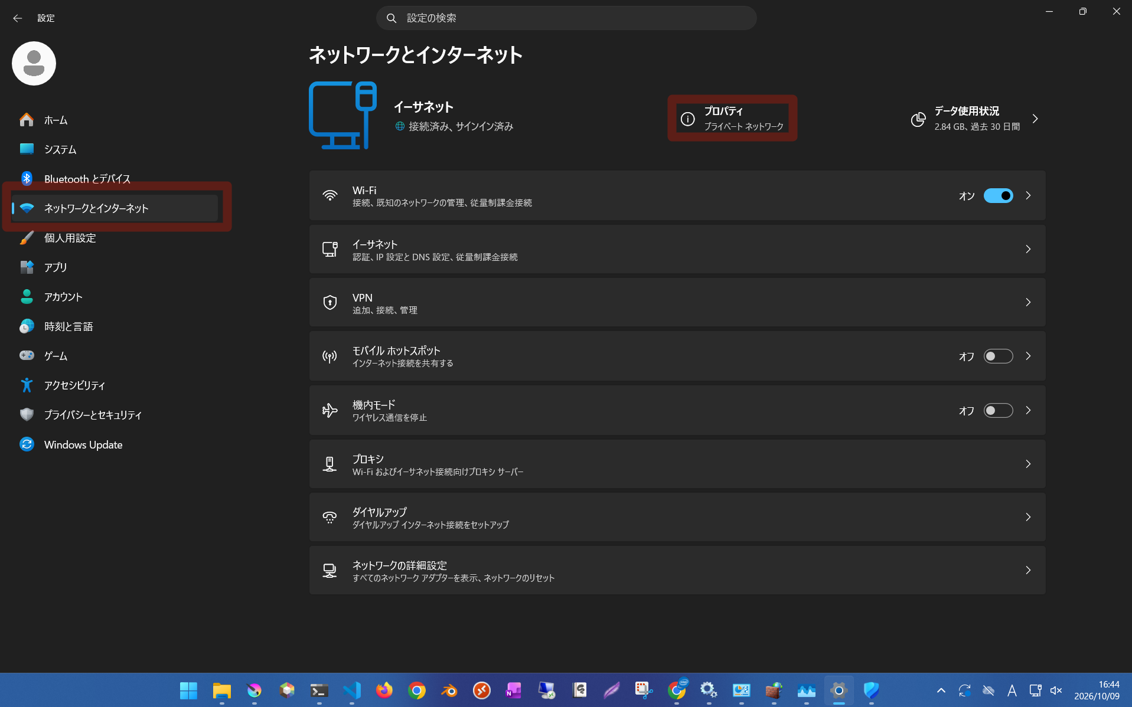Click the proxy server icon
Image resolution: width=1132 pixels, height=707 pixels.
[x=330, y=464]
